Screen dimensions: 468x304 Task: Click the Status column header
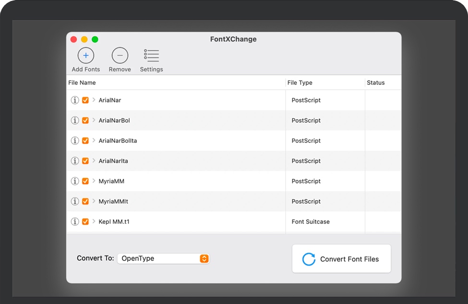click(376, 82)
